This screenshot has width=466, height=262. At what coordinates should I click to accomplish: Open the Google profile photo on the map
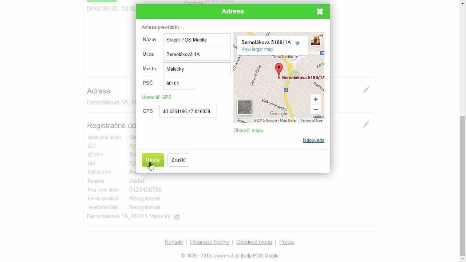click(316, 41)
